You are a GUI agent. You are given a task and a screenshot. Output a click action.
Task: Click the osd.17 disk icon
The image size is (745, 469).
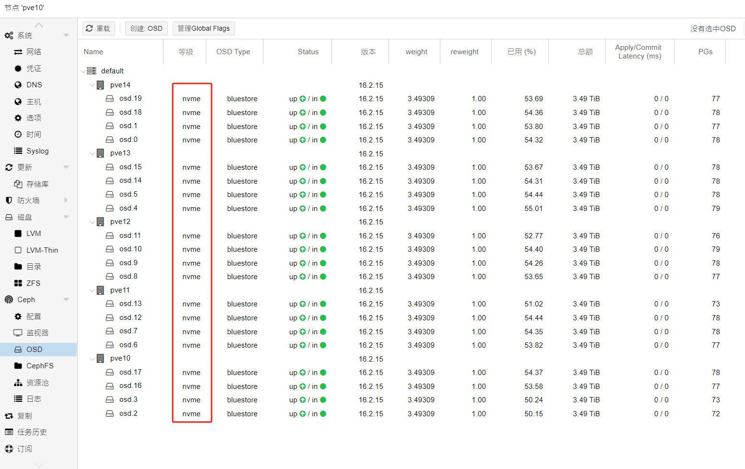point(110,372)
